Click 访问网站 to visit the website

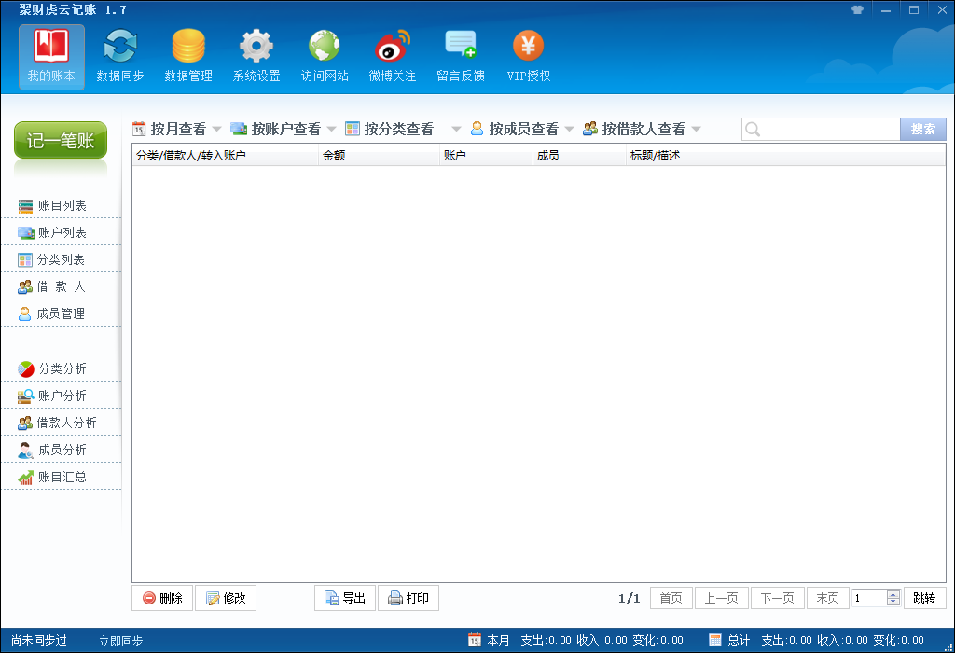tap(324, 54)
